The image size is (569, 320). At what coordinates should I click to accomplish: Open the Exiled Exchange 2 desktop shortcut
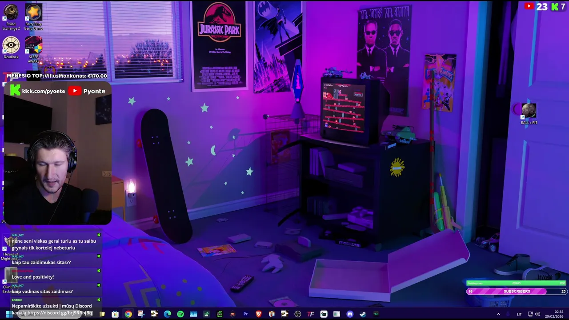tap(11, 17)
